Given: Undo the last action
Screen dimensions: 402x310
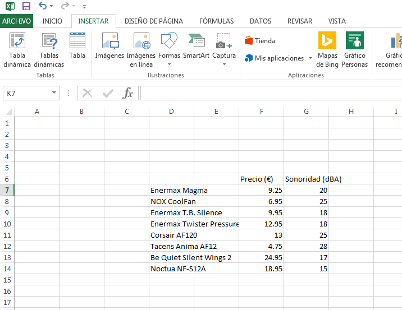Looking at the screenshot, I should click(x=42, y=6).
